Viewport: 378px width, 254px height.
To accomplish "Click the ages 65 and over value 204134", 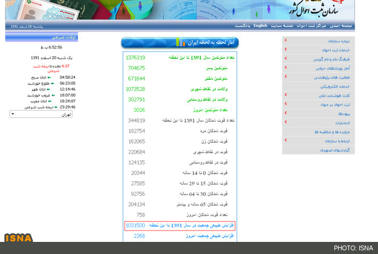I will [137, 204].
